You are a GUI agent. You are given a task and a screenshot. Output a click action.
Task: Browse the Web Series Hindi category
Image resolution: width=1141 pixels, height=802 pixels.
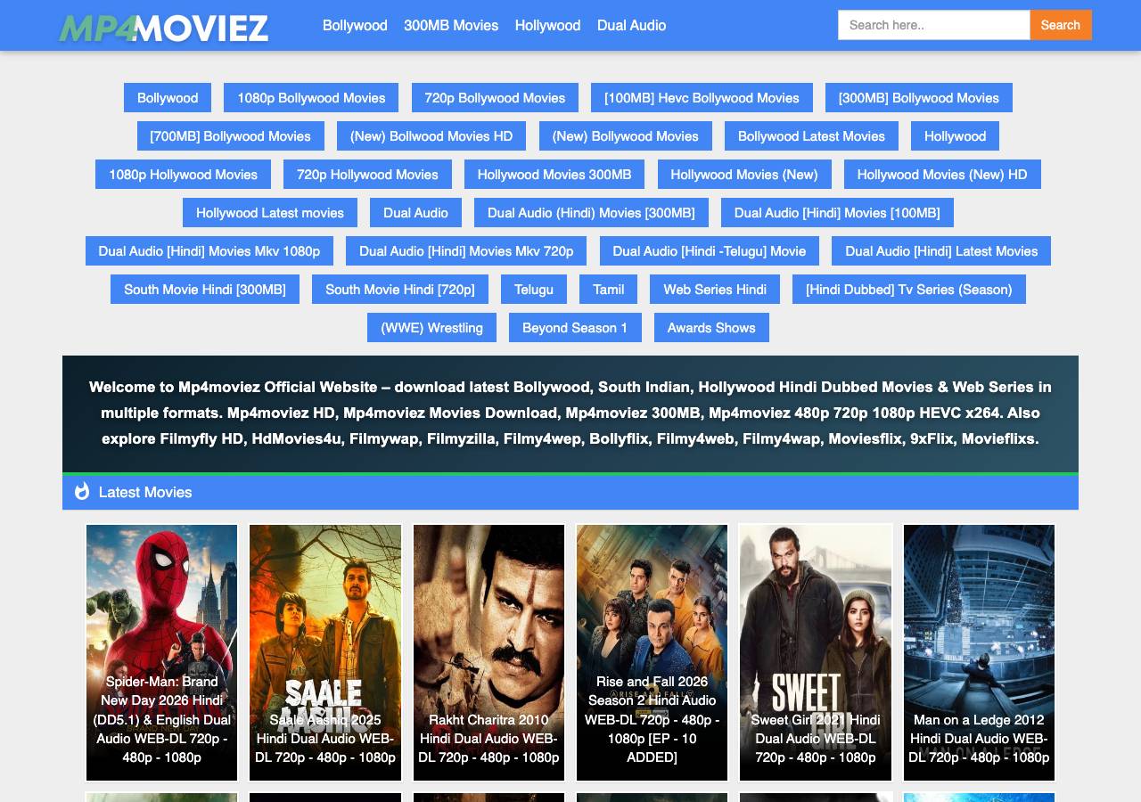pos(715,290)
